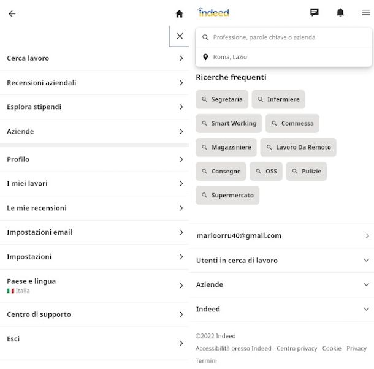Expand the Indeed footer section
This screenshot has width=374, height=369.
tap(282, 309)
